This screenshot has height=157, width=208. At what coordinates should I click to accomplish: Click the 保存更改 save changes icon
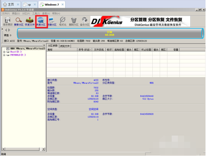(8, 21)
